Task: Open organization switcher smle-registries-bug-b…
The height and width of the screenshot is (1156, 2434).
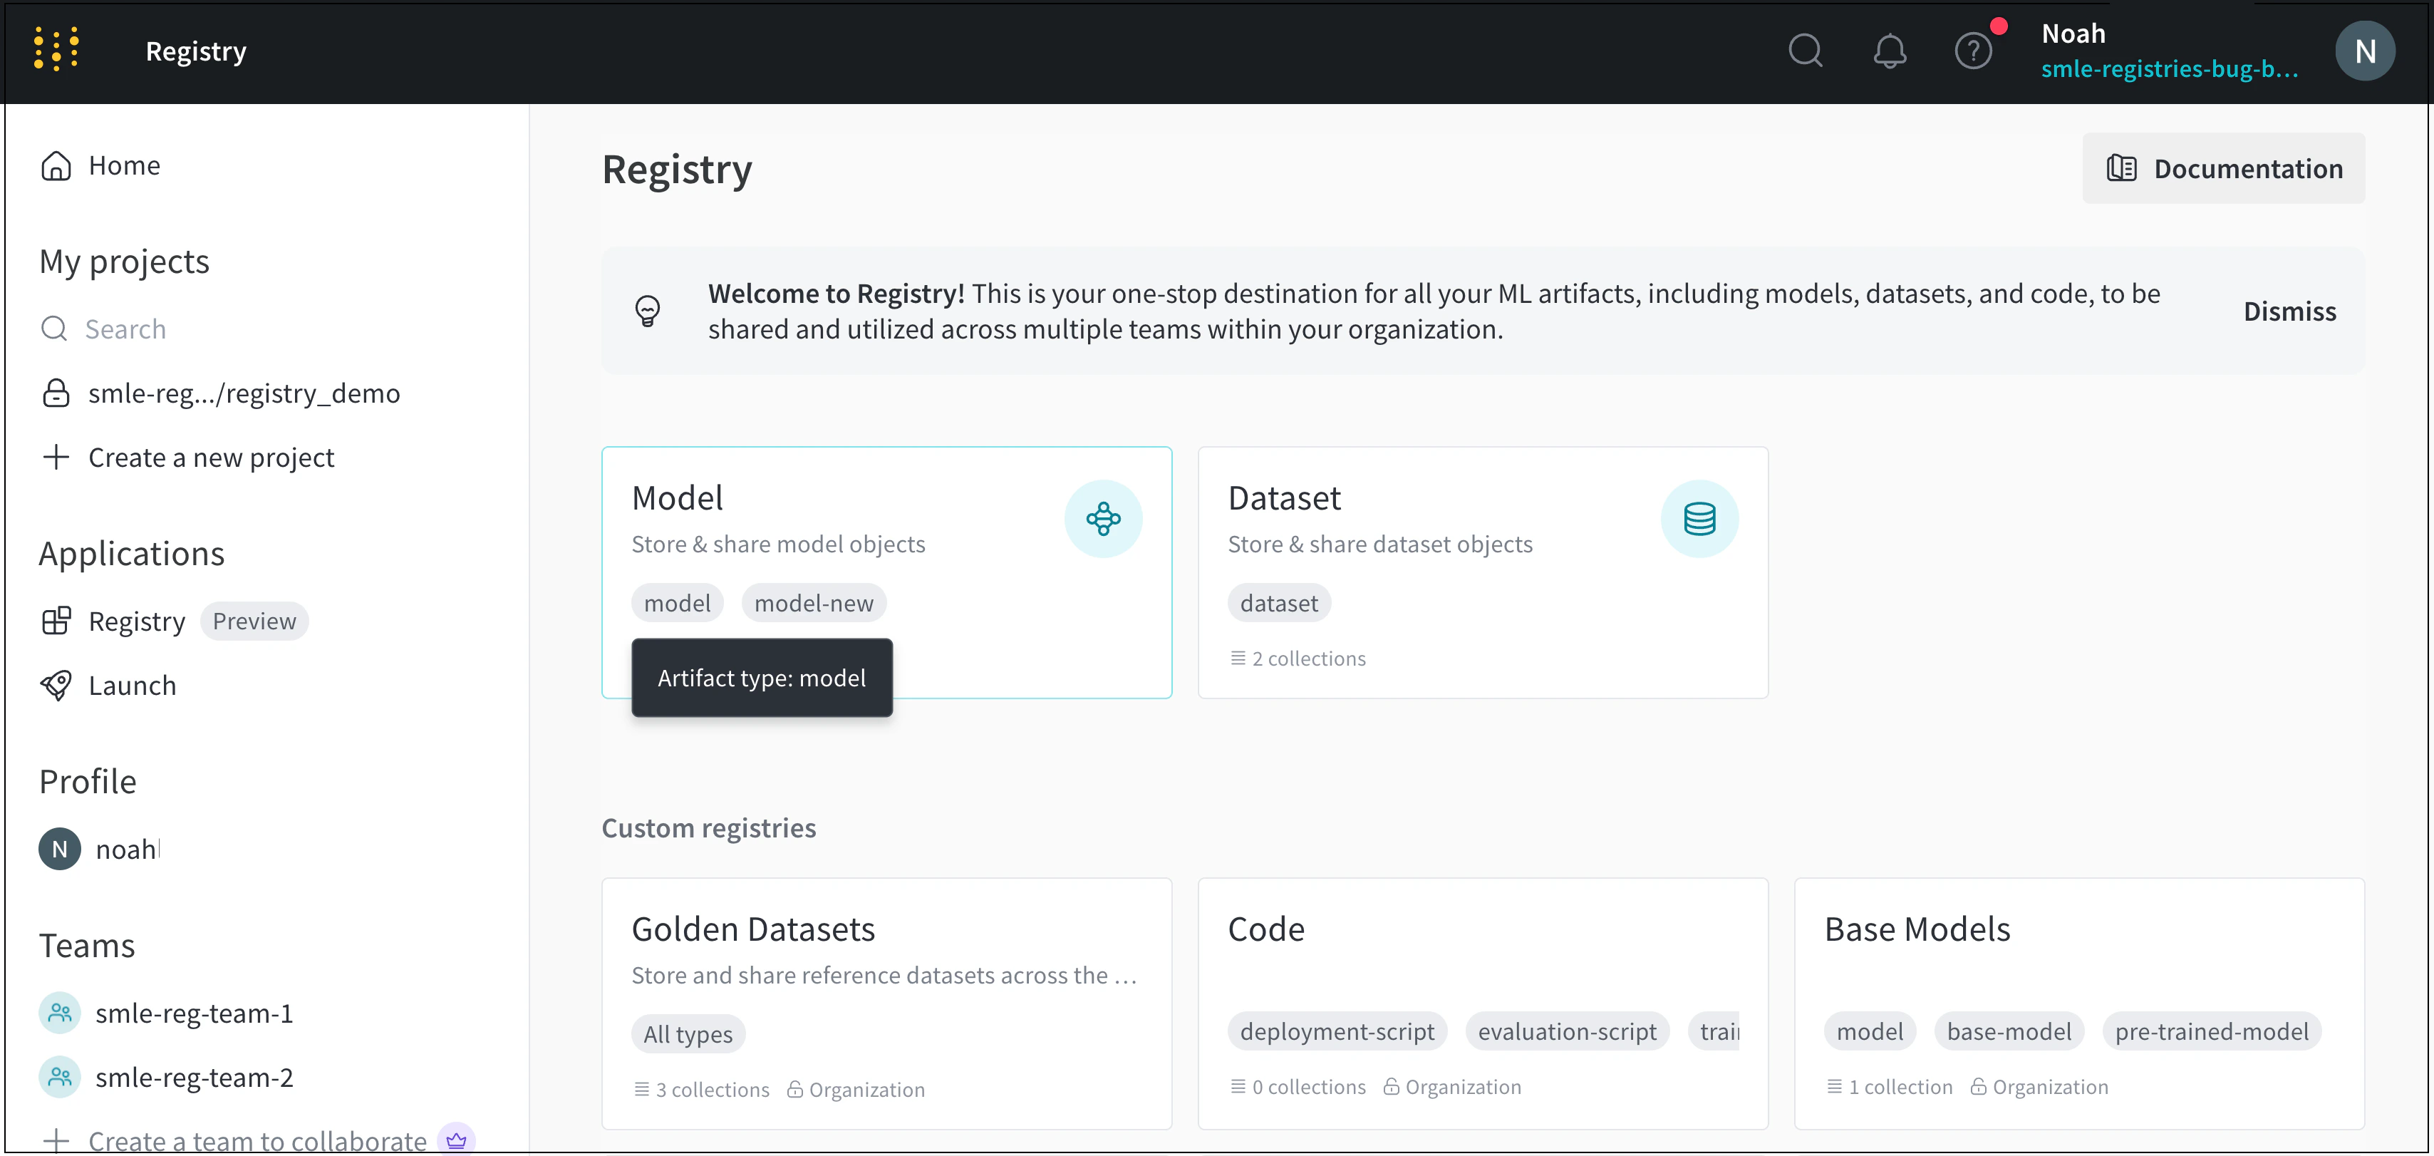Action: [x=2168, y=69]
